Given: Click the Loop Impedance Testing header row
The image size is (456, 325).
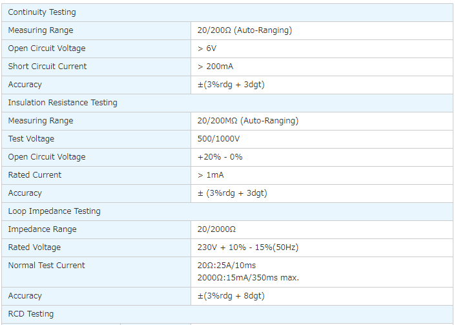Looking at the screenshot, I should (54, 211).
